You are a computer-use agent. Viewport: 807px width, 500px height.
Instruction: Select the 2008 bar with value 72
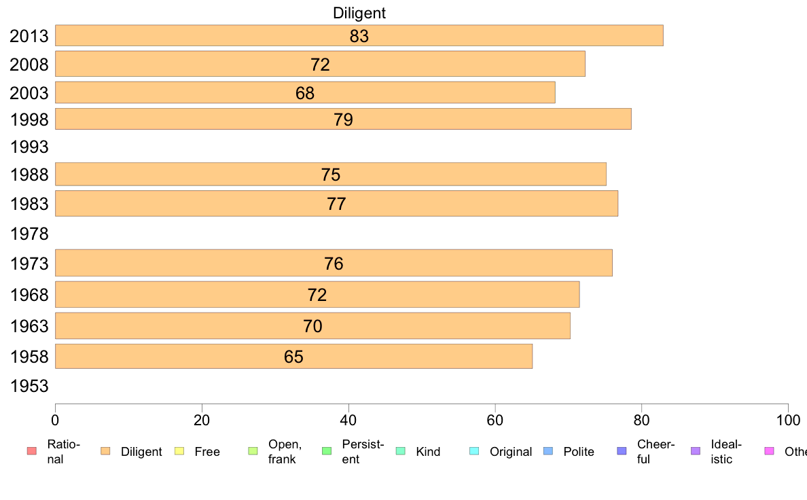click(320, 64)
